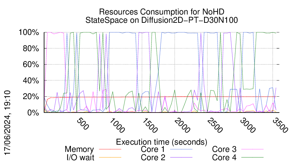Click the Core 4 legend label

[224, 157]
